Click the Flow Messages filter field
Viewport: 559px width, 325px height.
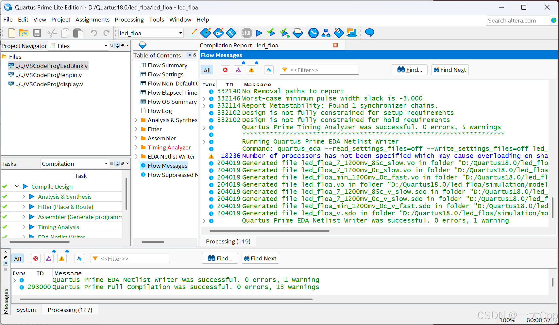[x=319, y=70]
